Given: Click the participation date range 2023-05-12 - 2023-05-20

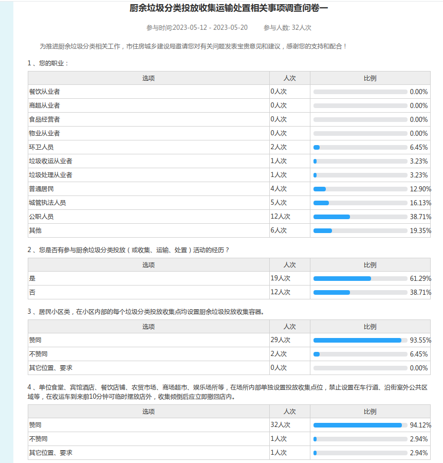Looking at the screenshot, I should (197, 28).
